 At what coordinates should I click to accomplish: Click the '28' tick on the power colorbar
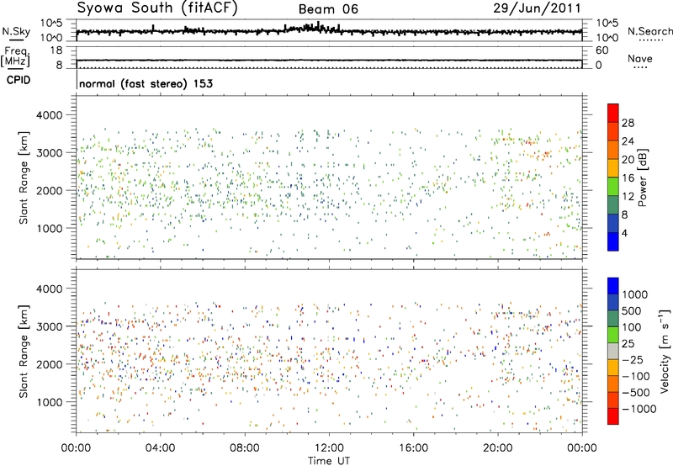click(628, 123)
